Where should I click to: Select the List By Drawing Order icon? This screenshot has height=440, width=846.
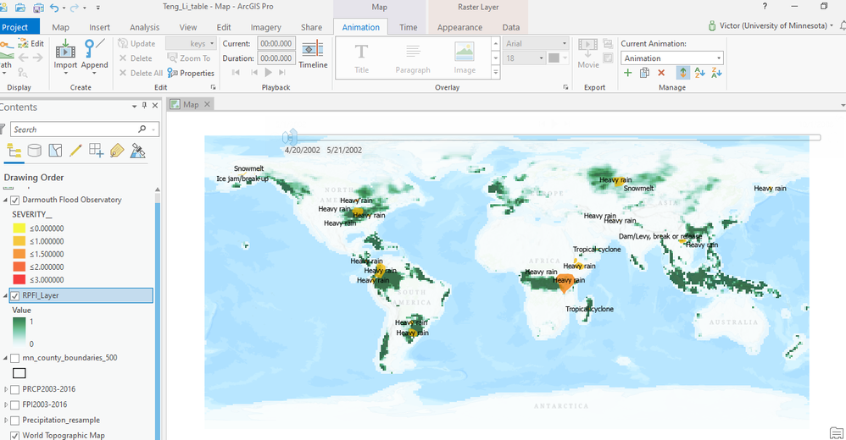coord(14,151)
